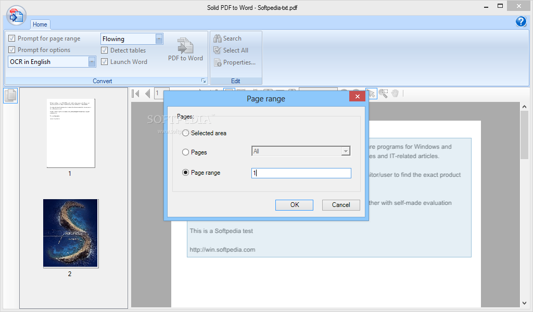Click OK in Page range dialog
The width and height of the screenshot is (533, 312).
[x=295, y=205]
